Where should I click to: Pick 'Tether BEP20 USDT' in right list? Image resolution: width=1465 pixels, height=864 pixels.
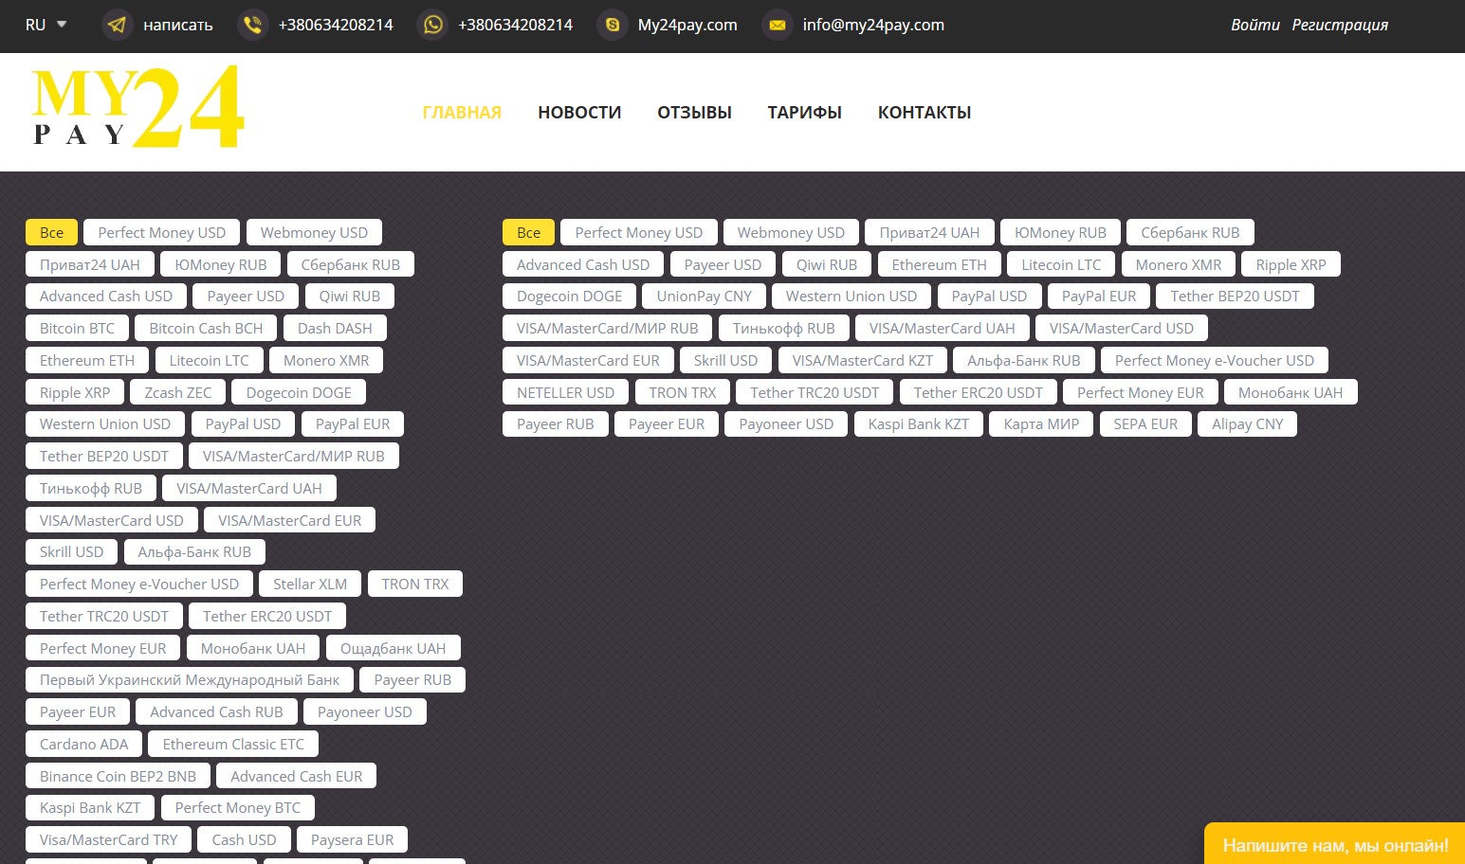[1235, 297]
